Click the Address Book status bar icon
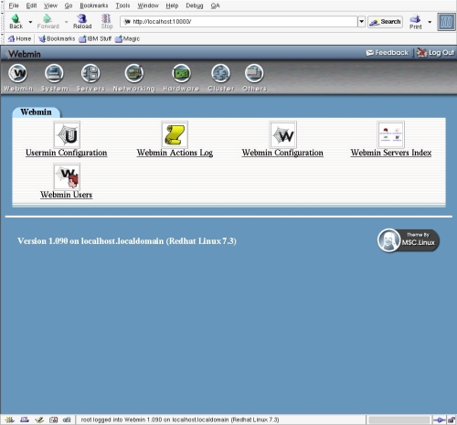 53,420
